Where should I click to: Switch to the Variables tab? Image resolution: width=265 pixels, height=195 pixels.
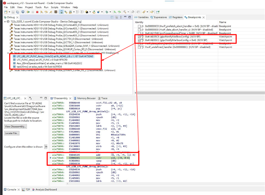[x=142, y=17]
